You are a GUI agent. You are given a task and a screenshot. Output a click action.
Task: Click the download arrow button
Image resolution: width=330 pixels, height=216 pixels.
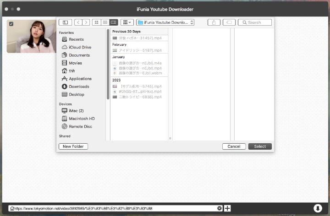click(x=318, y=208)
